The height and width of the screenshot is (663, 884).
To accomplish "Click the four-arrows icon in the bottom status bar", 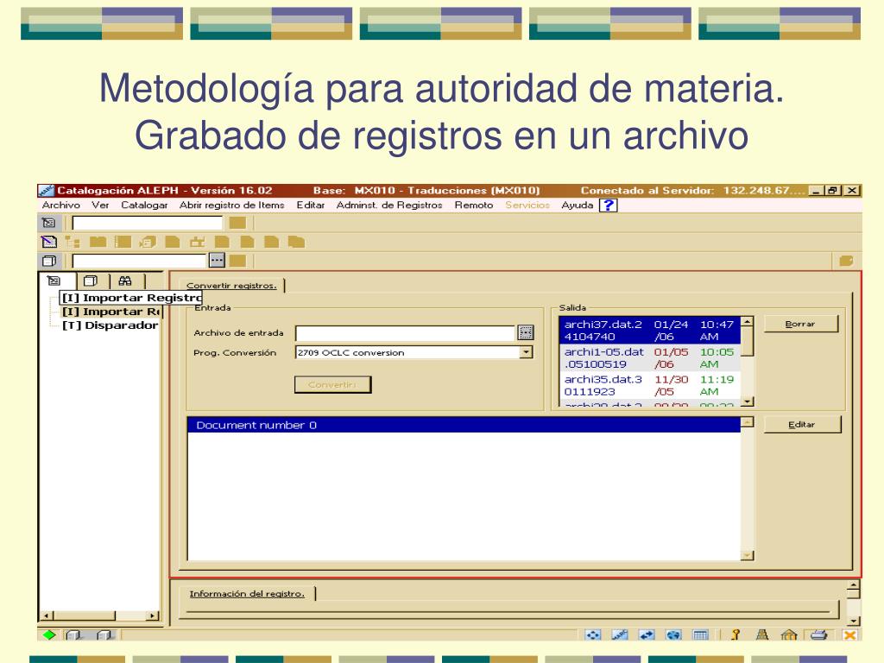I will 592,635.
